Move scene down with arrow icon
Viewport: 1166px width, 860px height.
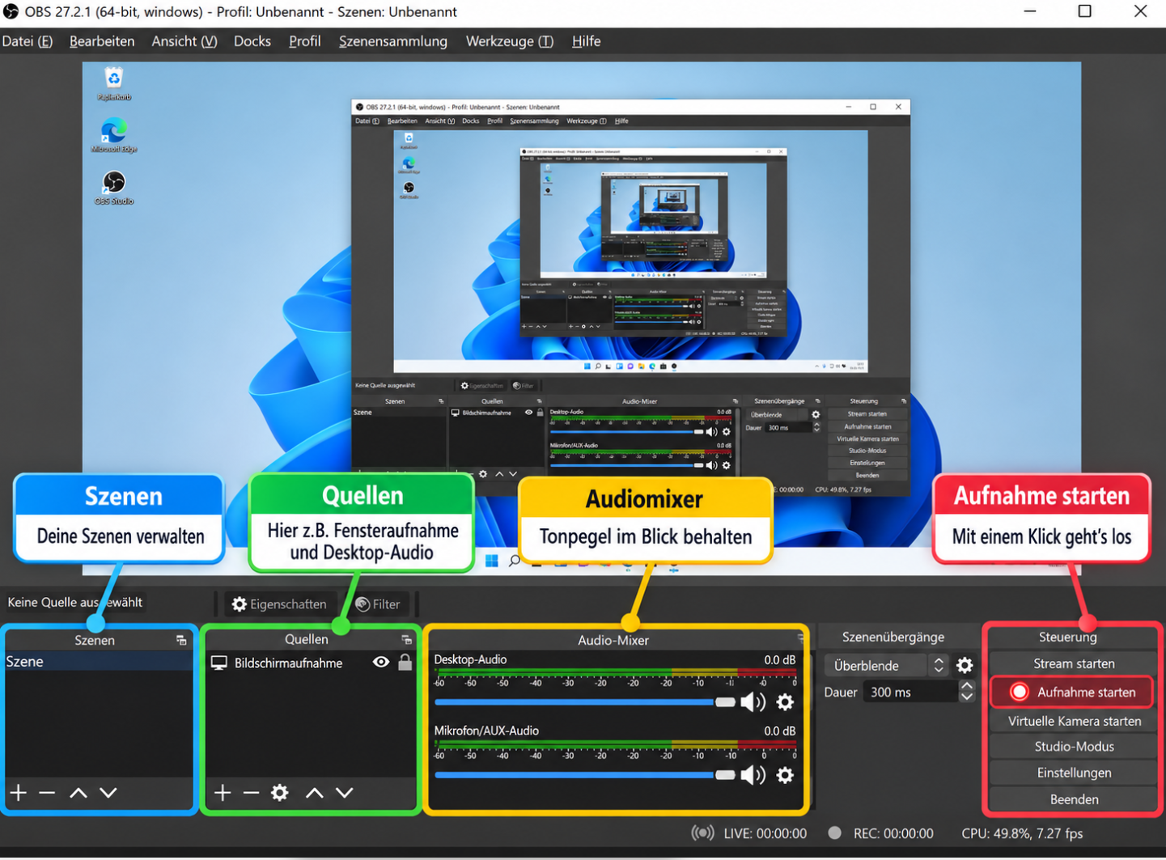point(108,793)
